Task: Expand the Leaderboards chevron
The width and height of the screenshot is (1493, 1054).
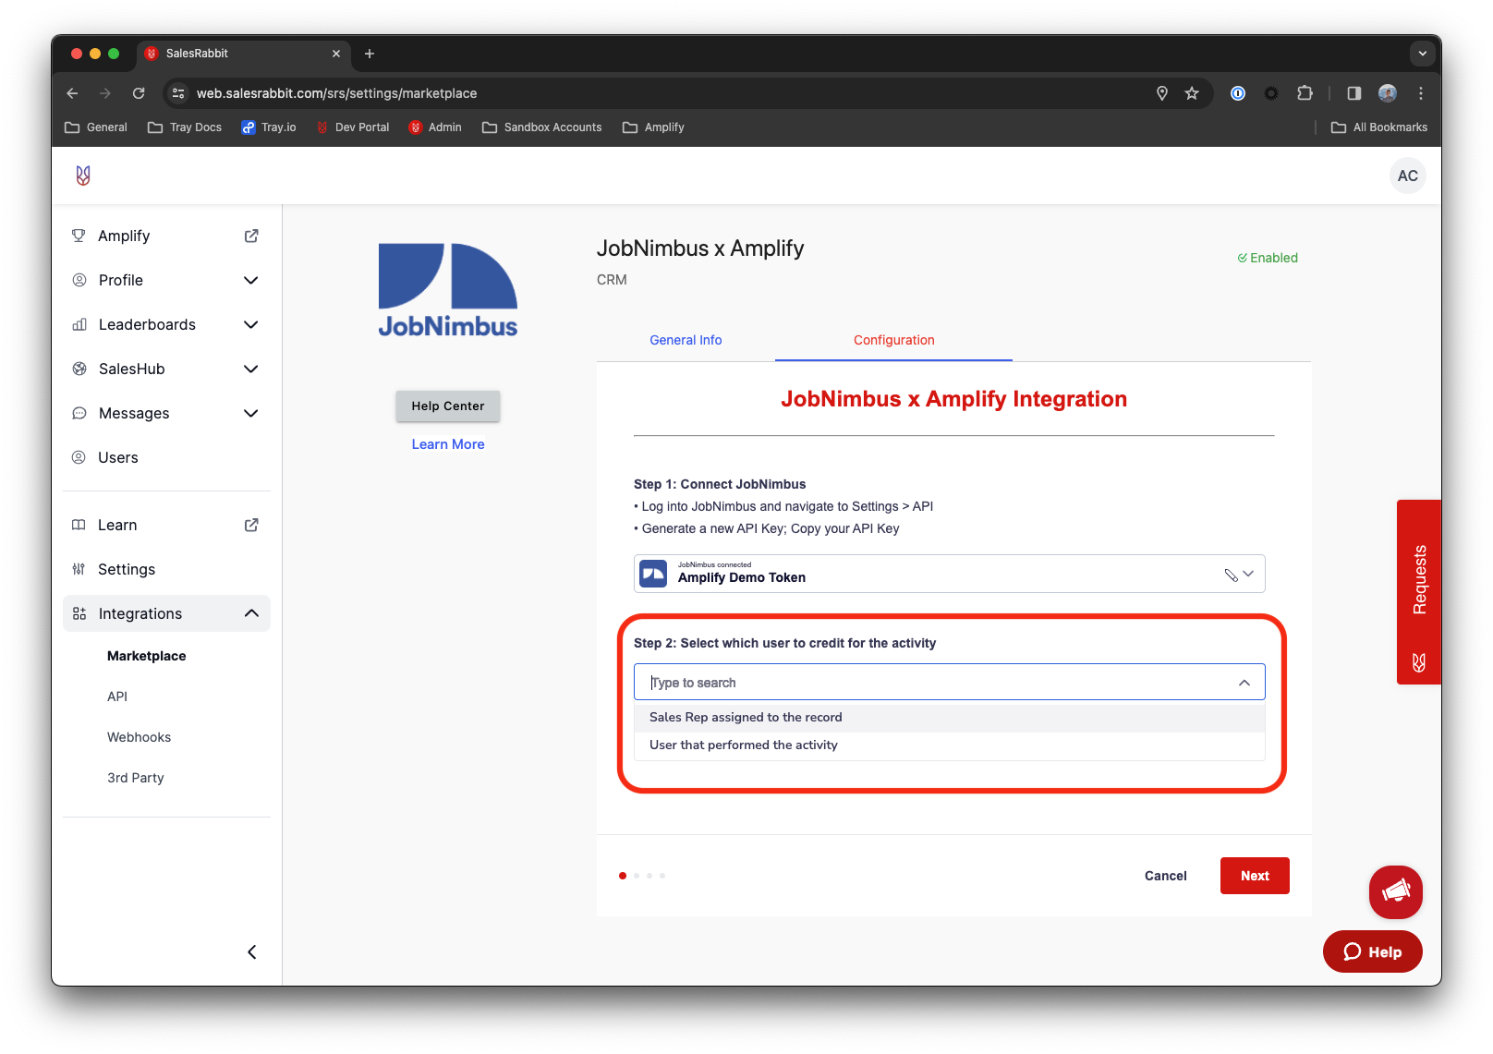Action: point(251,324)
